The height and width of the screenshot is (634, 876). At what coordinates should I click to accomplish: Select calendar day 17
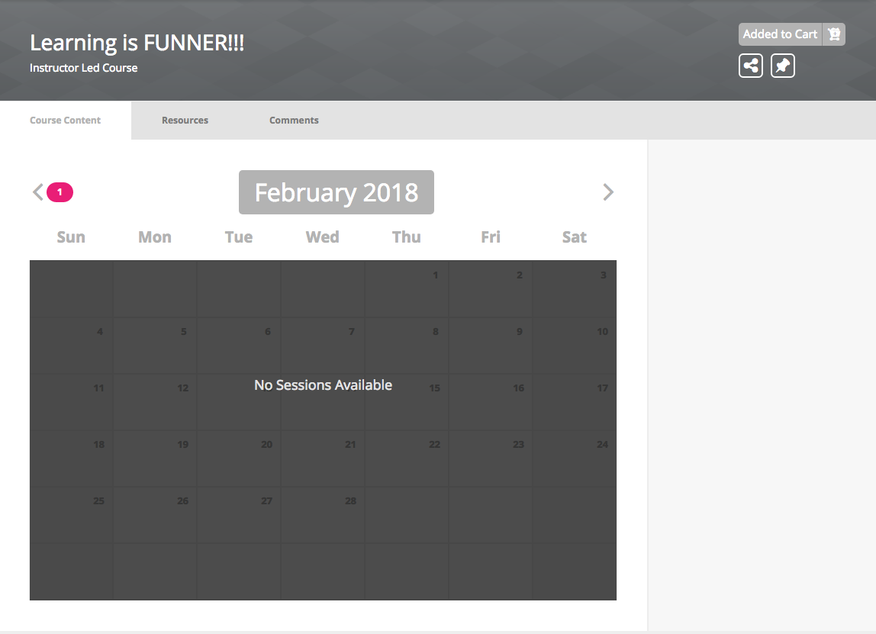pyautogui.click(x=575, y=401)
